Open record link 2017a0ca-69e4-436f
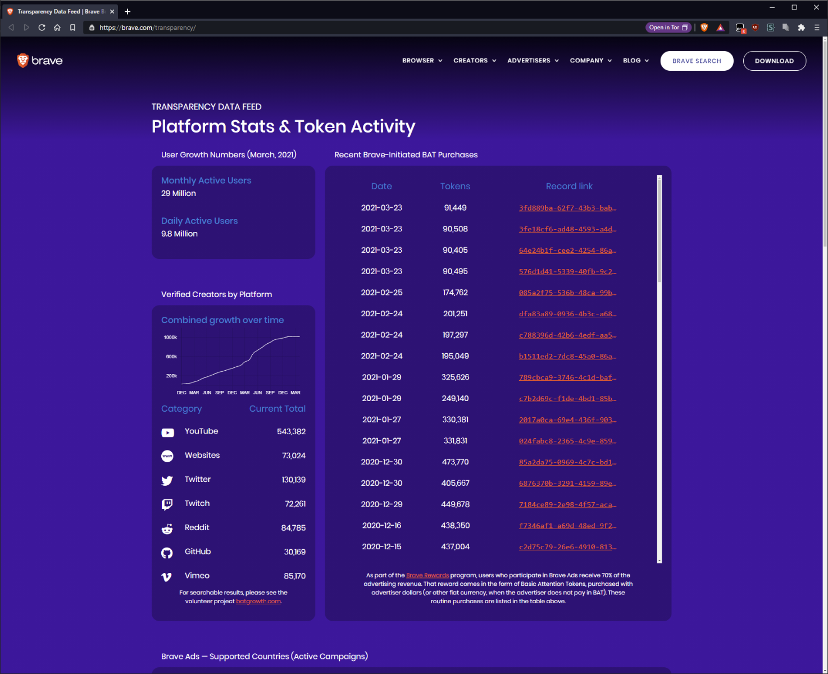The width and height of the screenshot is (828, 674). [567, 420]
